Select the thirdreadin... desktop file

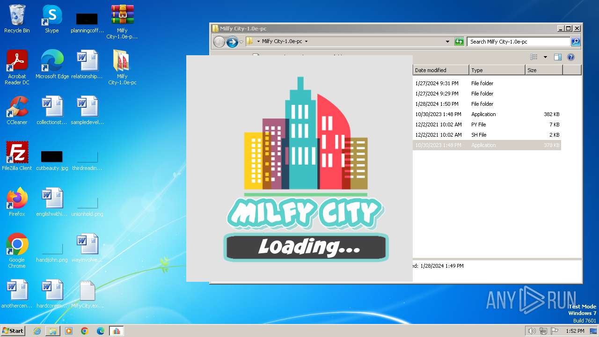pos(87,160)
